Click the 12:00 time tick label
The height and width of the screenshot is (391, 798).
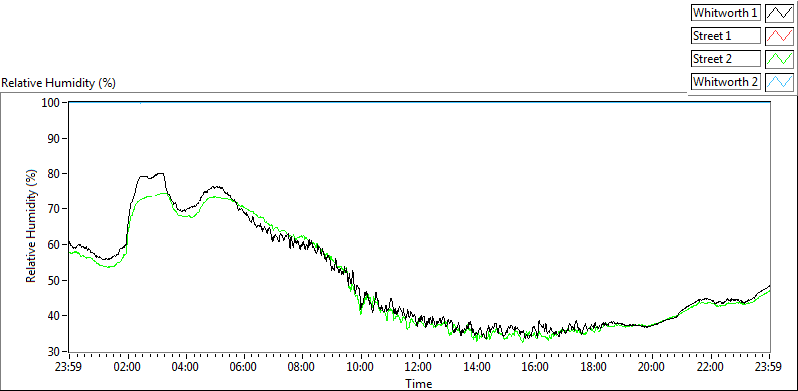419,366
